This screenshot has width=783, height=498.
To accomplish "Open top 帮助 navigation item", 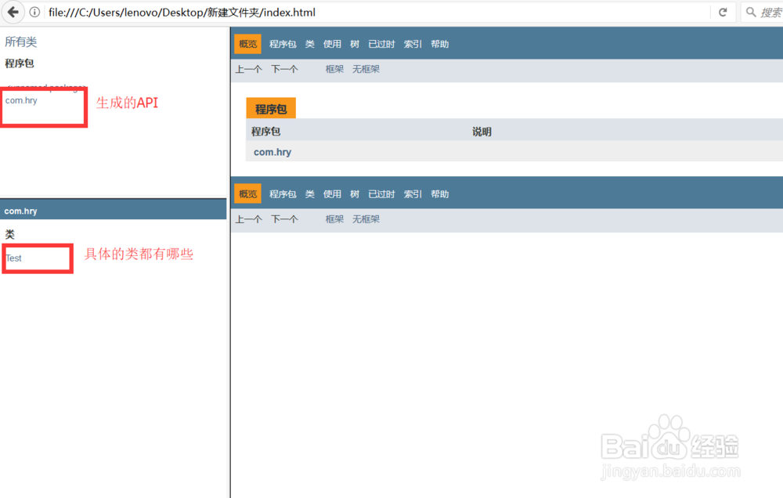I will pyautogui.click(x=440, y=44).
